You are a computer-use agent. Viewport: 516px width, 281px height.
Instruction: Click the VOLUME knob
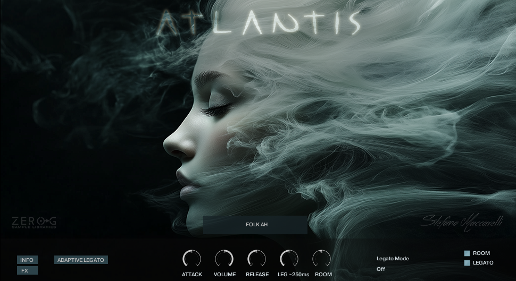click(224, 259)
